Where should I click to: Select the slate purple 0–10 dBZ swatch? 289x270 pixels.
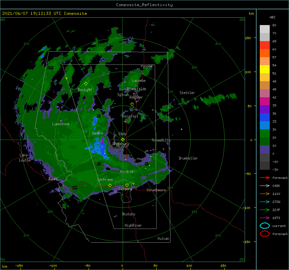pos(265,149)
